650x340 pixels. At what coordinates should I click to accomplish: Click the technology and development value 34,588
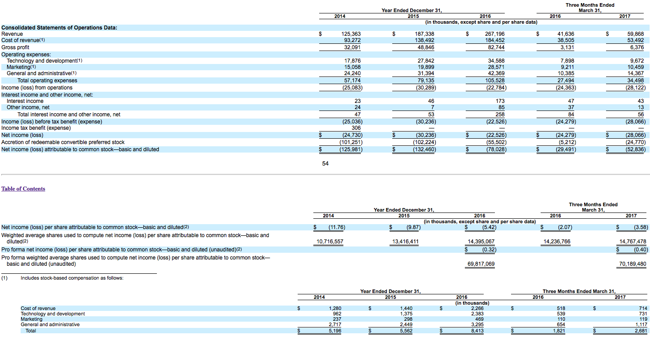pos(496,61)
